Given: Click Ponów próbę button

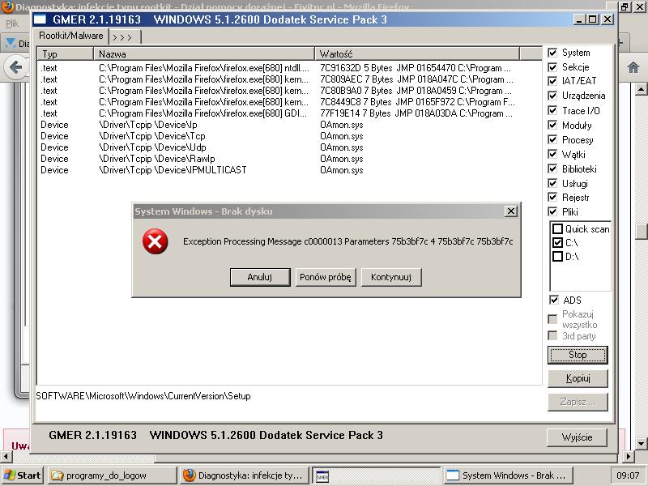Looking at the screenshot, I should point(326,277).
